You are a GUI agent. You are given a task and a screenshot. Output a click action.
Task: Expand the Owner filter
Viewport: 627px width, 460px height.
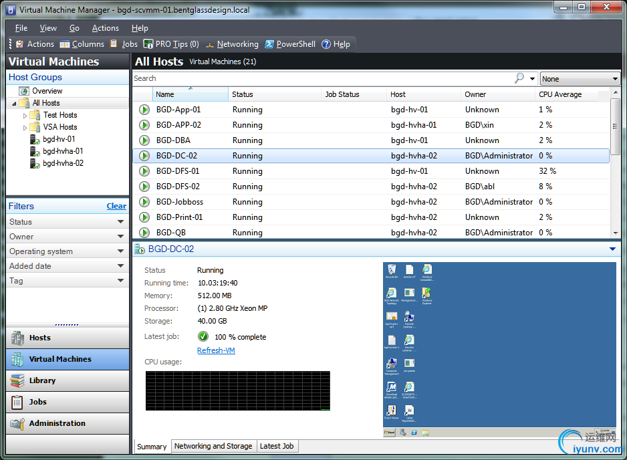[x=120, y=237]
